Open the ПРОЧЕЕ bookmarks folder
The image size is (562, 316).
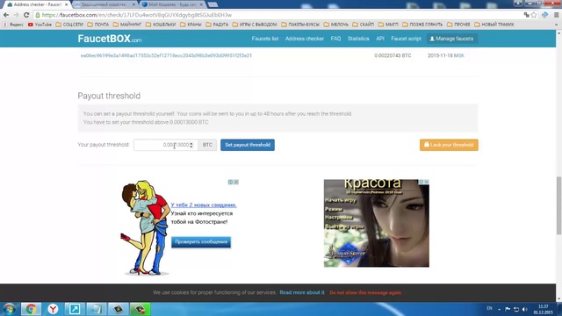[458, 25]
